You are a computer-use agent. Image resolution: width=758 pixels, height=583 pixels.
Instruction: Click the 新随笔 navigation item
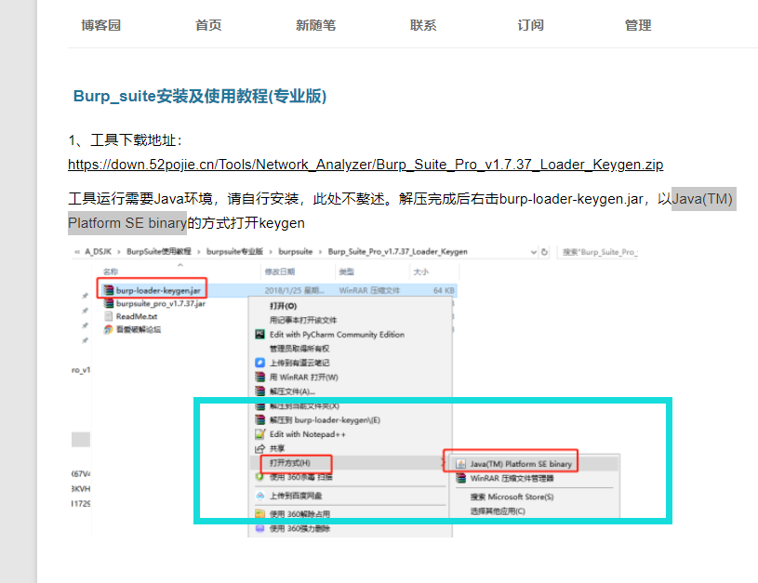315,25
